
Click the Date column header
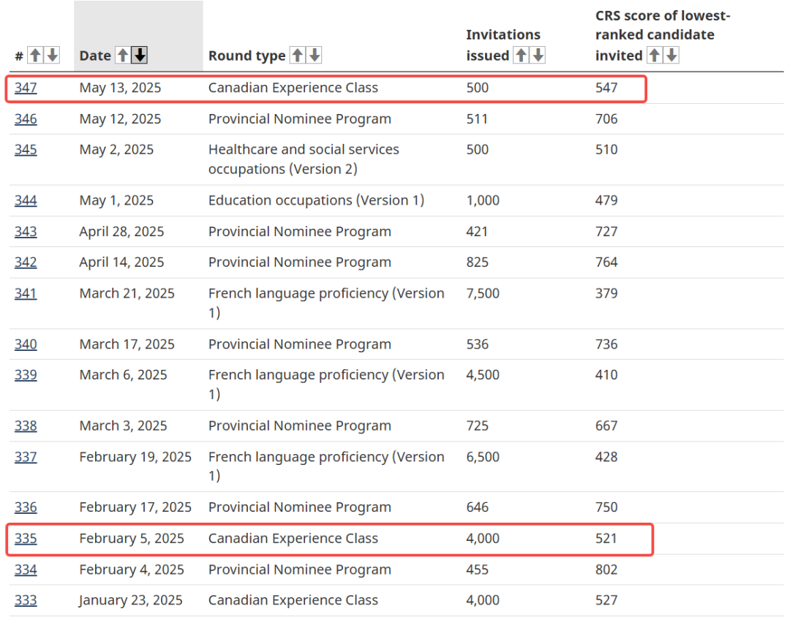(95, 56)
